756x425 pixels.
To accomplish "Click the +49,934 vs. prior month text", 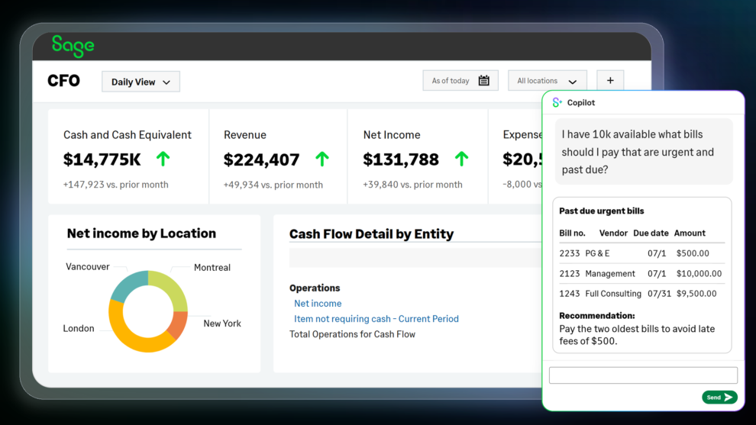I will [273, 185].
